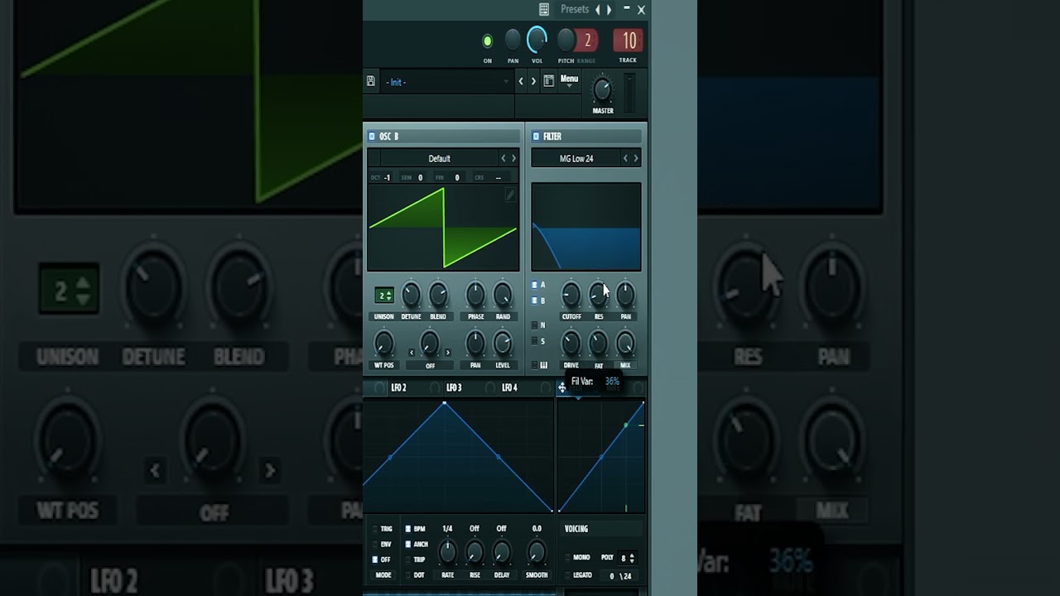Enable the LFO TRIP checkbox
This screenshot has width=1060, height=596.
pyautogui.click(x=408, y=560)
